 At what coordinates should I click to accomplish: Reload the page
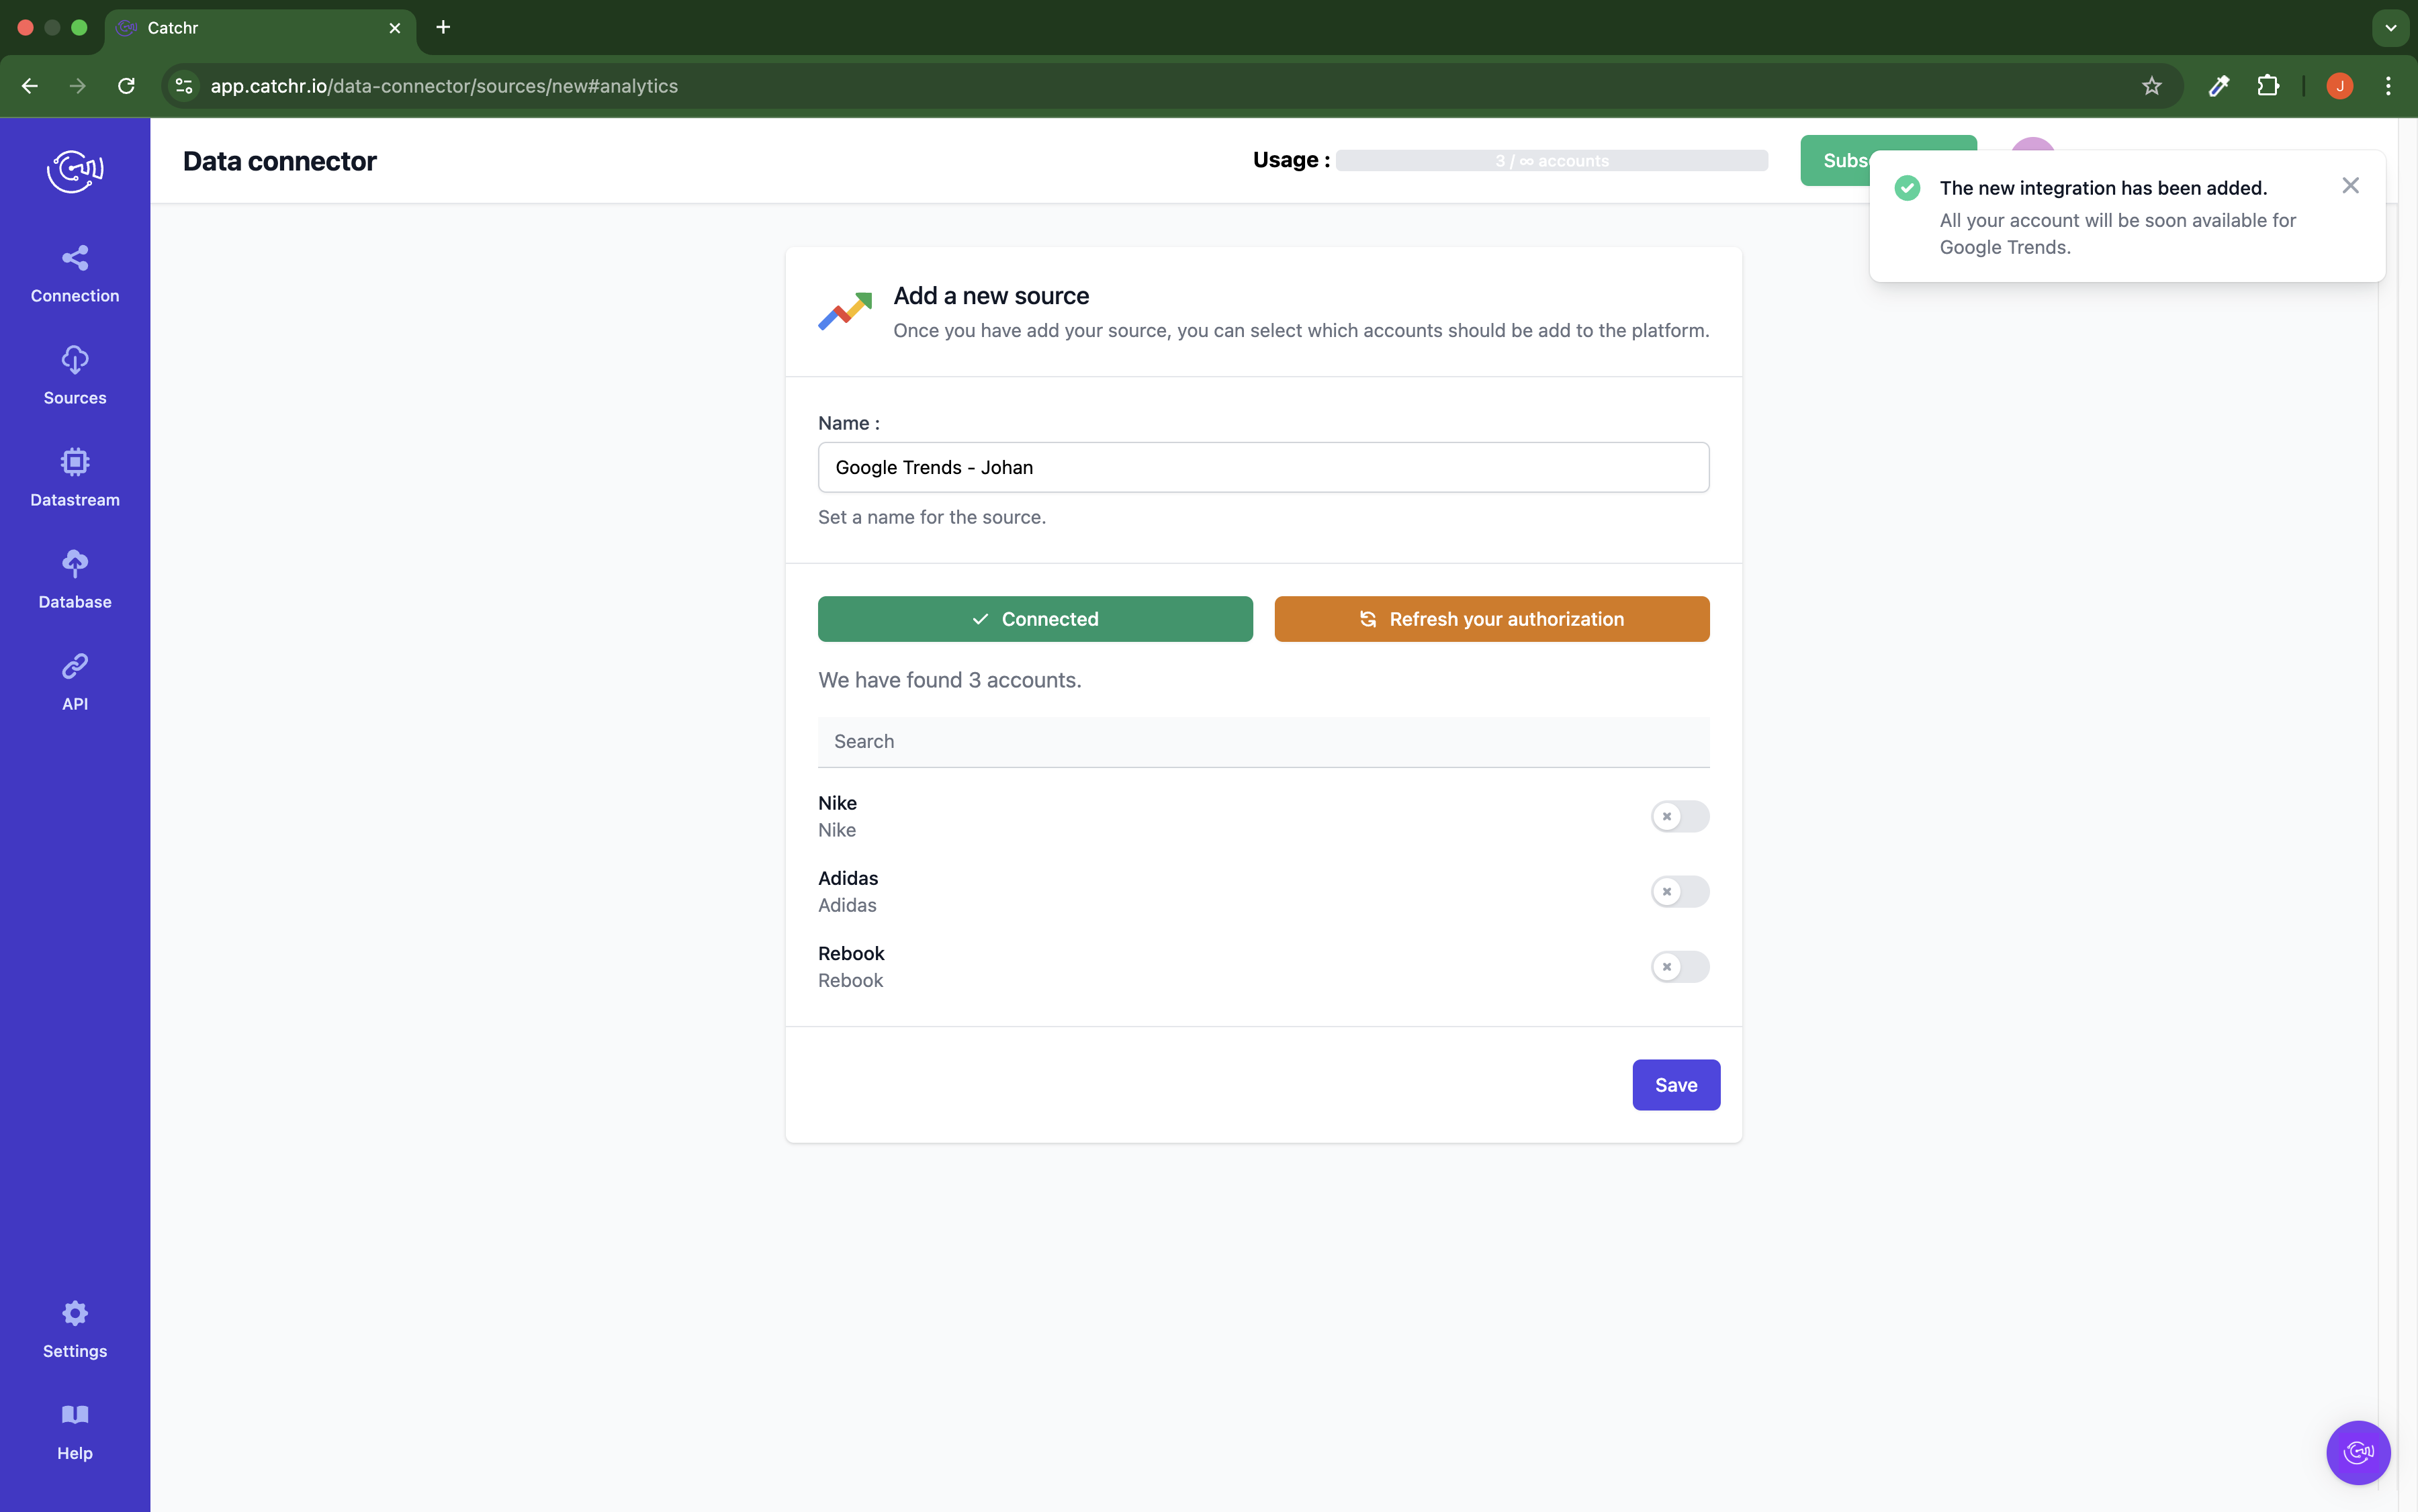click(126, 86)
